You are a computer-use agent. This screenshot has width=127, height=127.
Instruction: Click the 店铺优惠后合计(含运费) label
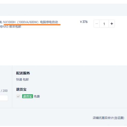(108, 118)
